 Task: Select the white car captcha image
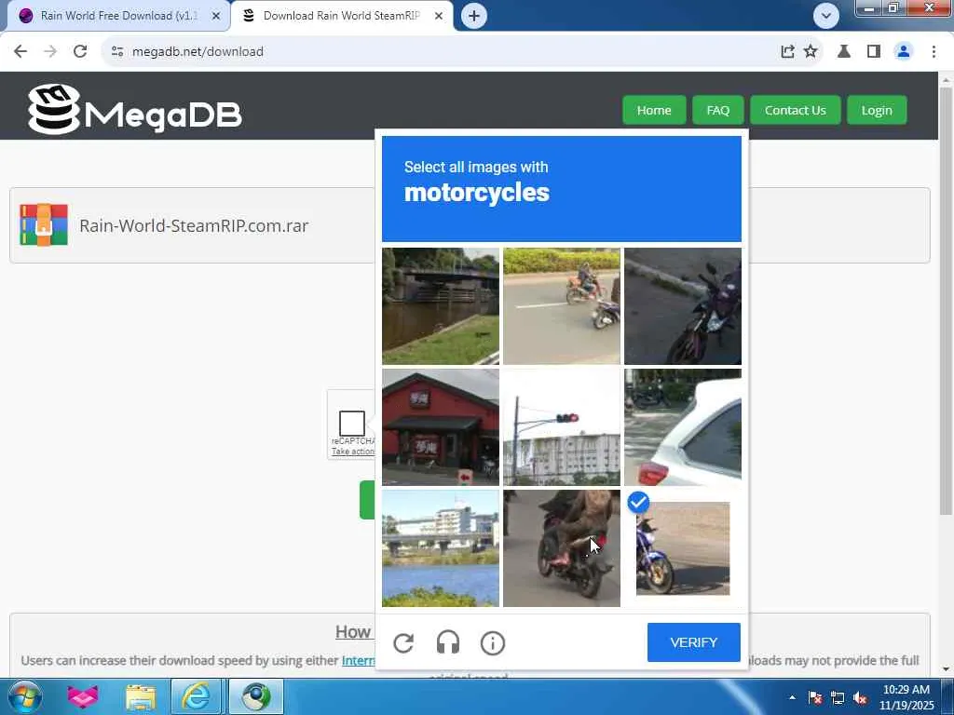tap(683, 426)
